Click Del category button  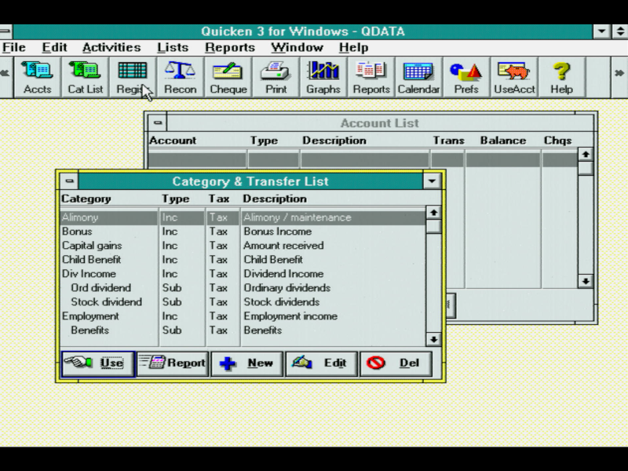point(396,363)
